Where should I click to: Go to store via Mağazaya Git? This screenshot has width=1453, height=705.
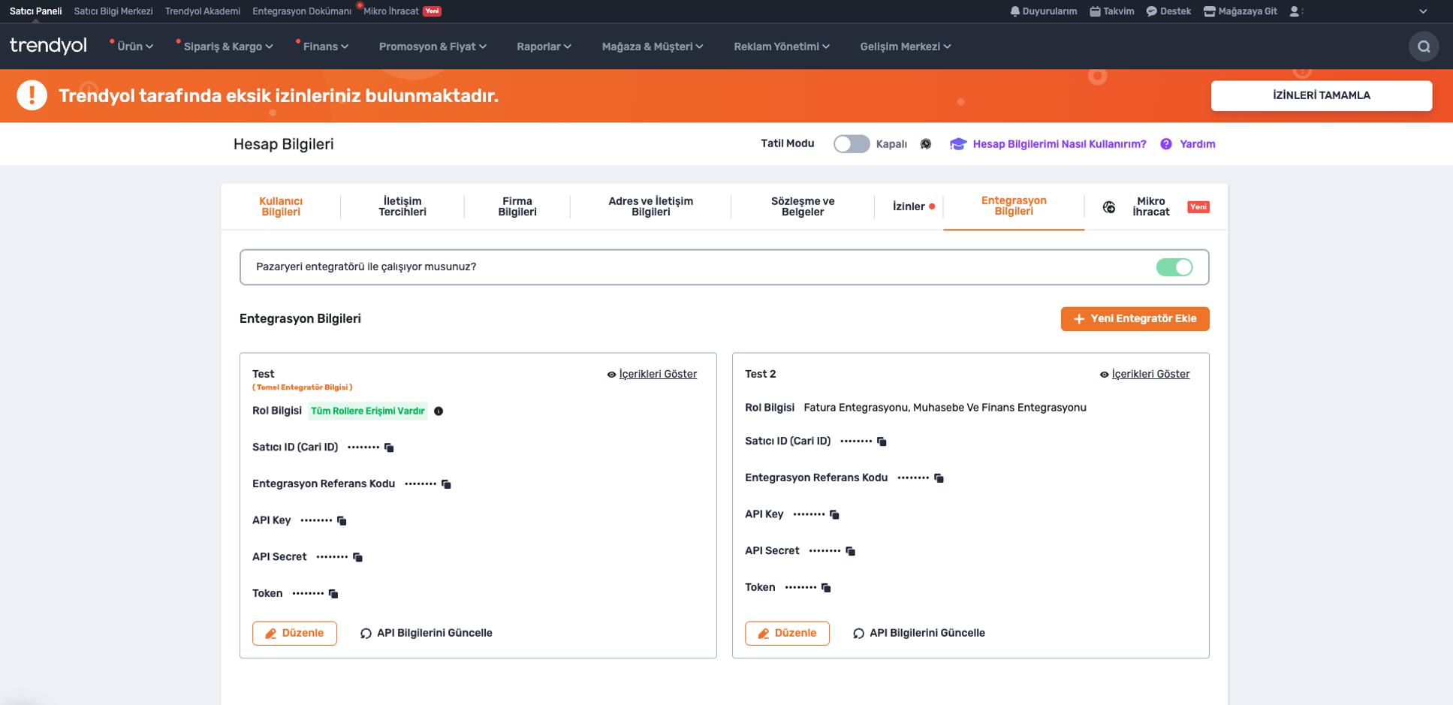[x=1240, y=11]
